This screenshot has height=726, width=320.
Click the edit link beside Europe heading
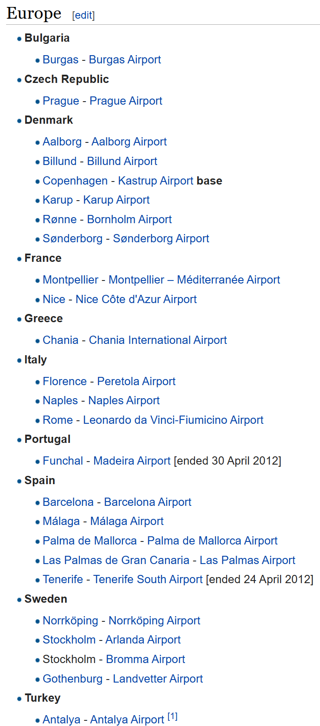83,15
